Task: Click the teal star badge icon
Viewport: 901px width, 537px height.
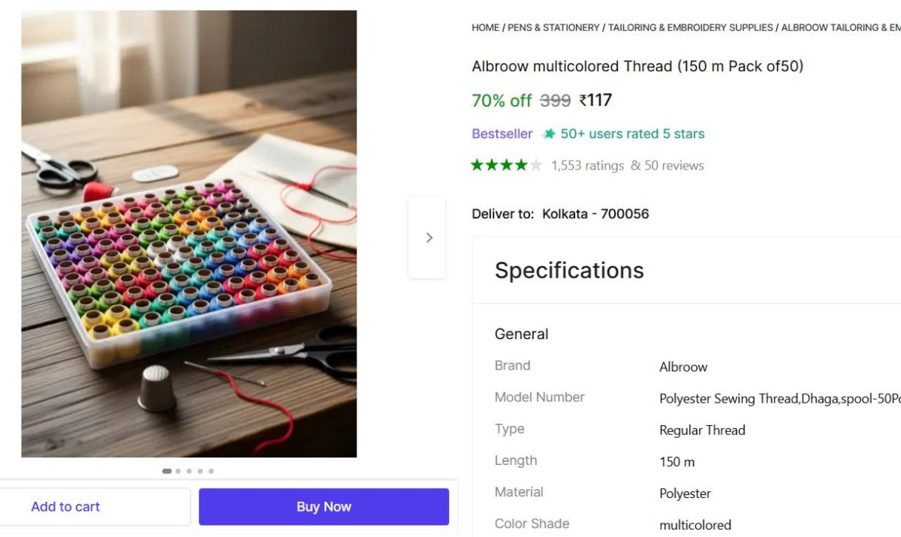Action: (550, 134)
